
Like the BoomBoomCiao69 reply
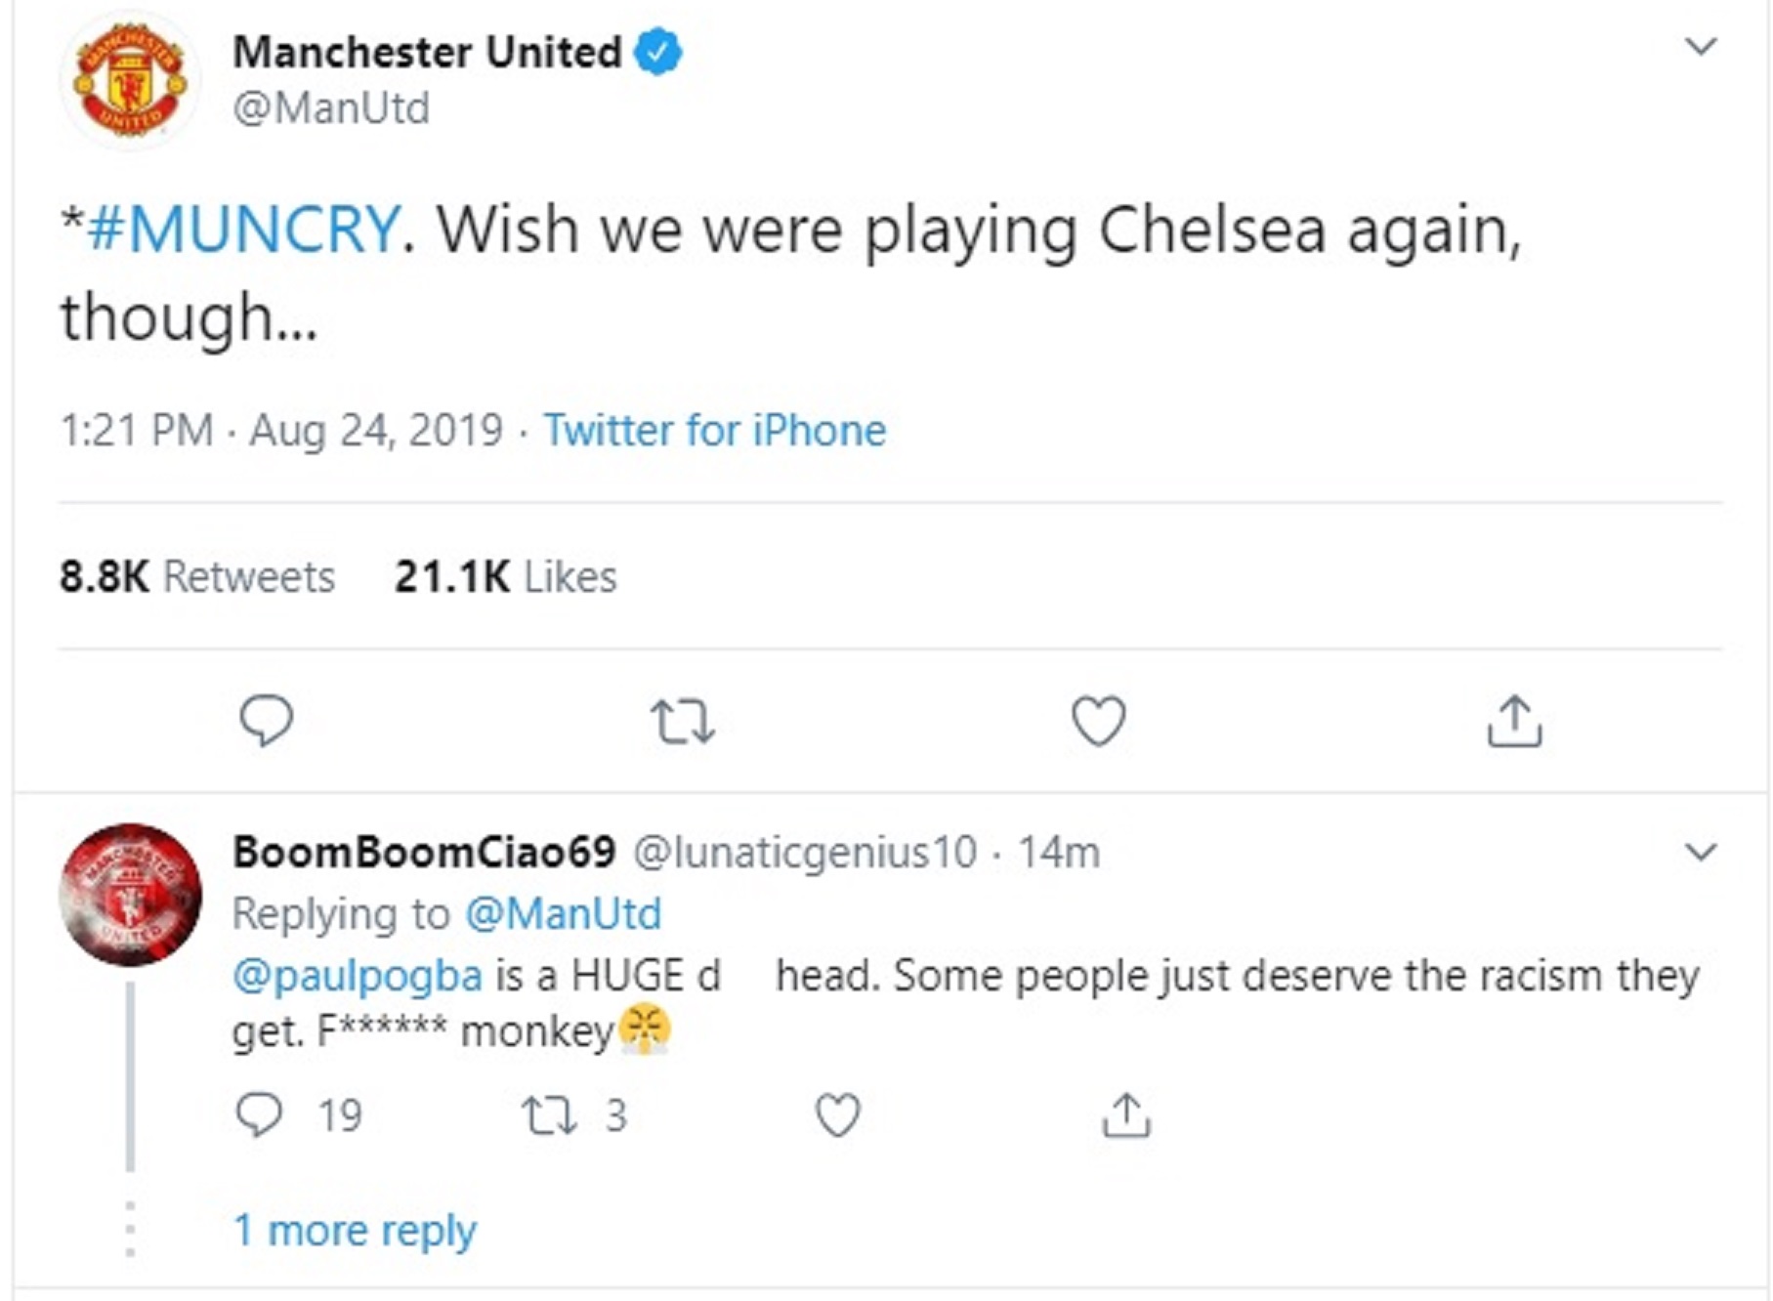(x=837, y=1114)
